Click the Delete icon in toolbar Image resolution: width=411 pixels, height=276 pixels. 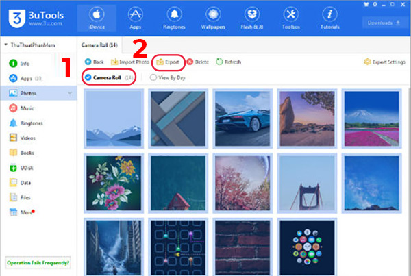tap(190, 62)
